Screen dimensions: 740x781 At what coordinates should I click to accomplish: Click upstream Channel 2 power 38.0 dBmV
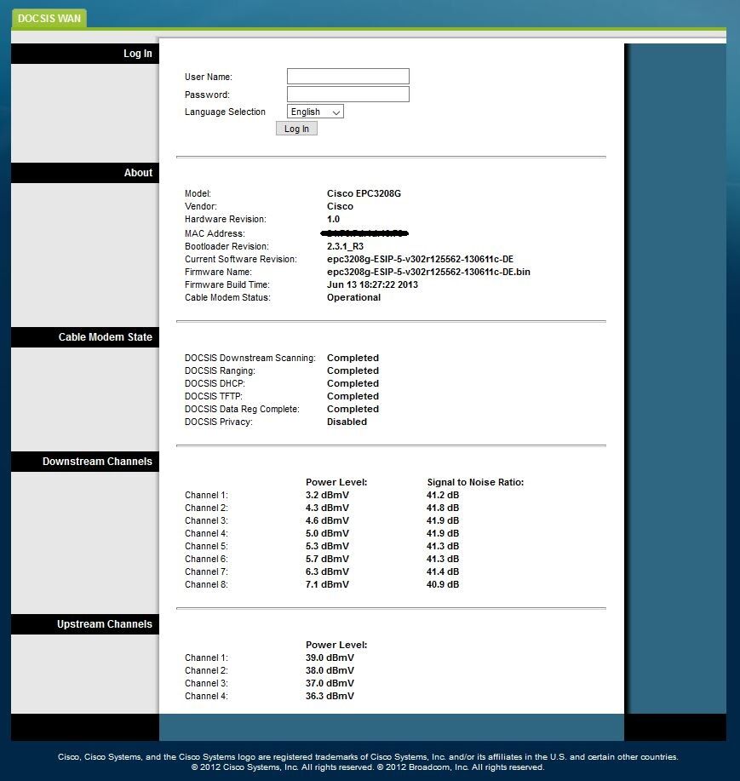[x=330, y=670]
